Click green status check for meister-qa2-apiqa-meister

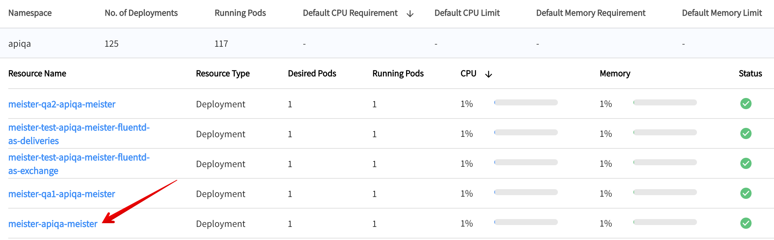tap(746, 104)
